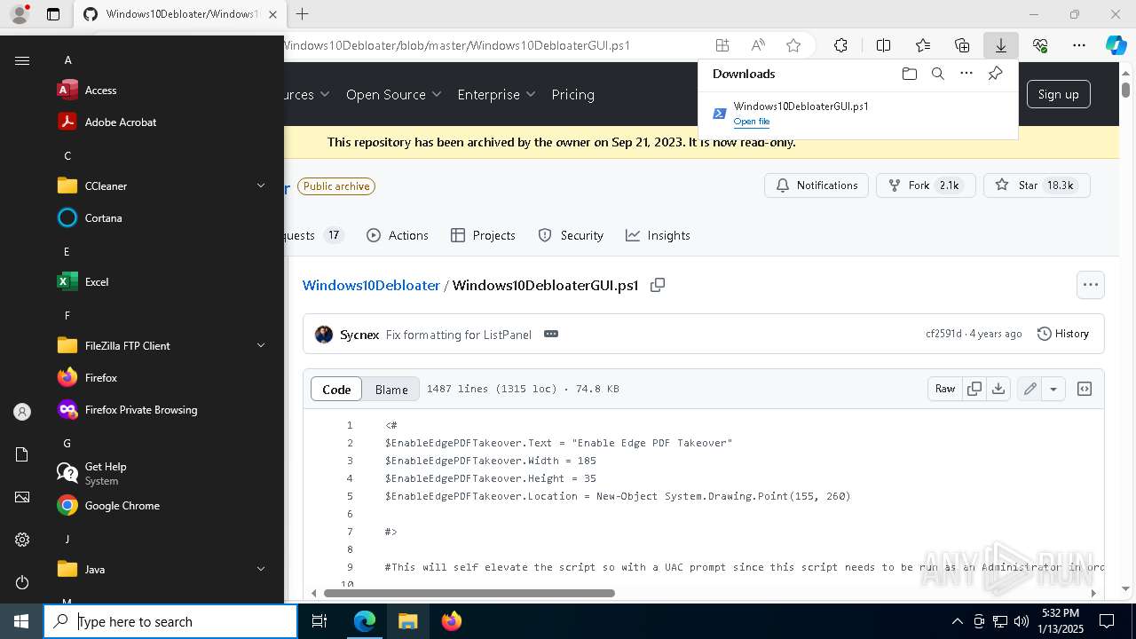Switch to the Blame view tab
The image size is (1136, 639).
tap(391, 389)
